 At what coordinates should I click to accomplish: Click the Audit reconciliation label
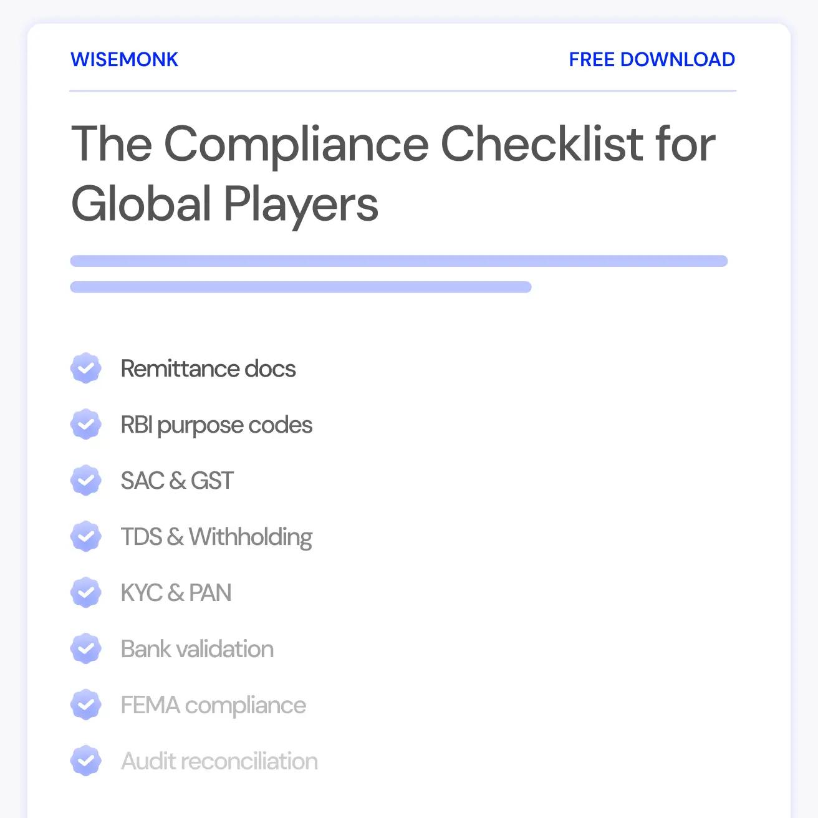(x=219, y=761)
